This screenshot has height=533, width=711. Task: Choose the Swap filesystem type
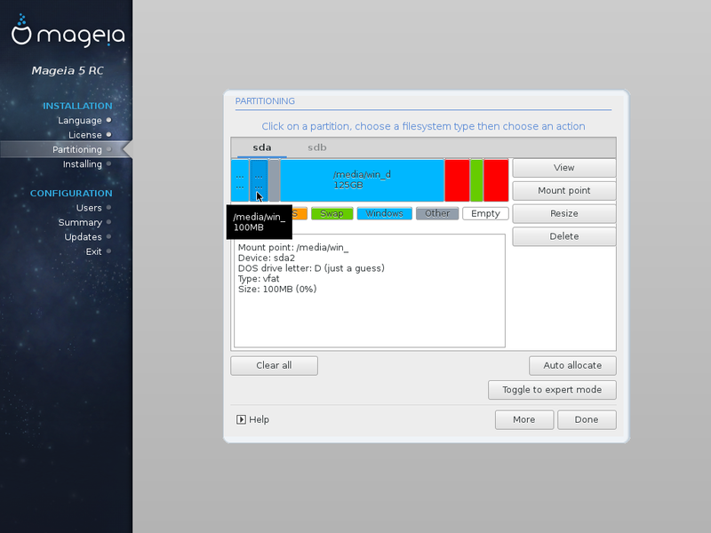point(332,213)
